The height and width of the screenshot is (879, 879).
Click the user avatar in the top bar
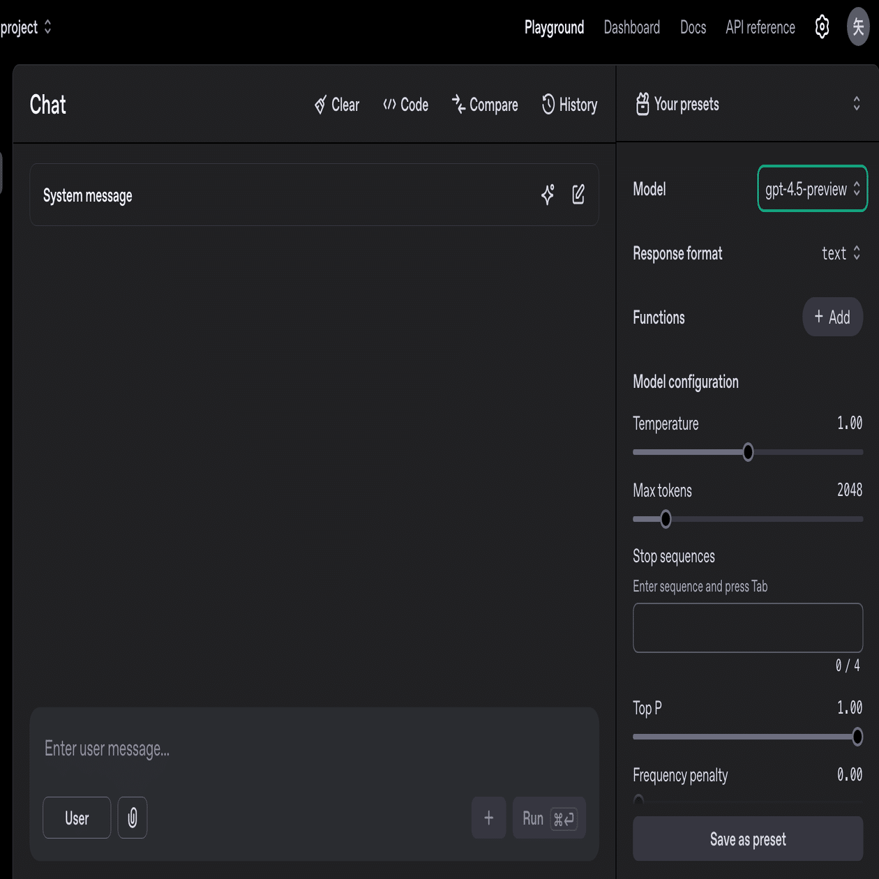(858, 27)
